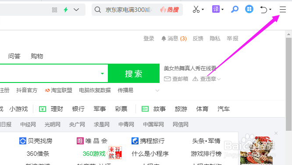Image resolution: width=292 pixels, height=165 pixels.
Task: Open the 头条·军情 link
Action: tap(207, 141)
